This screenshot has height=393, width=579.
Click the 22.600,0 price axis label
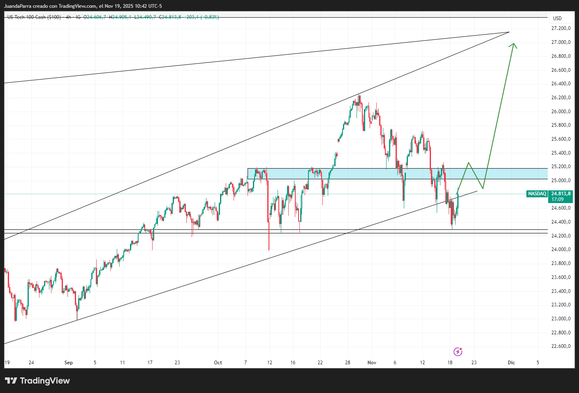coord(560,346)
